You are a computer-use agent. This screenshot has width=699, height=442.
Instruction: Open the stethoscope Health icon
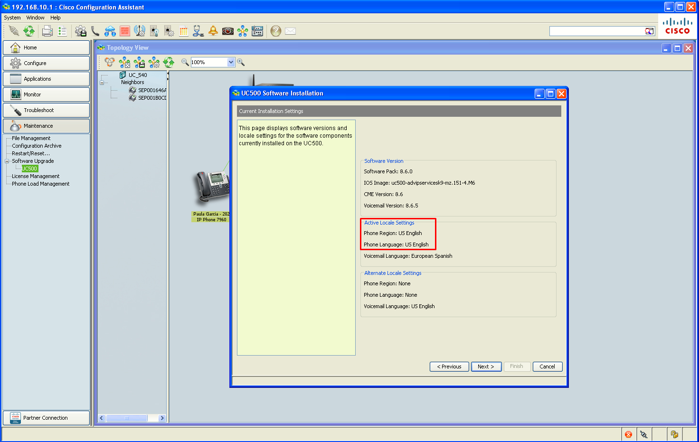(198, 31)
